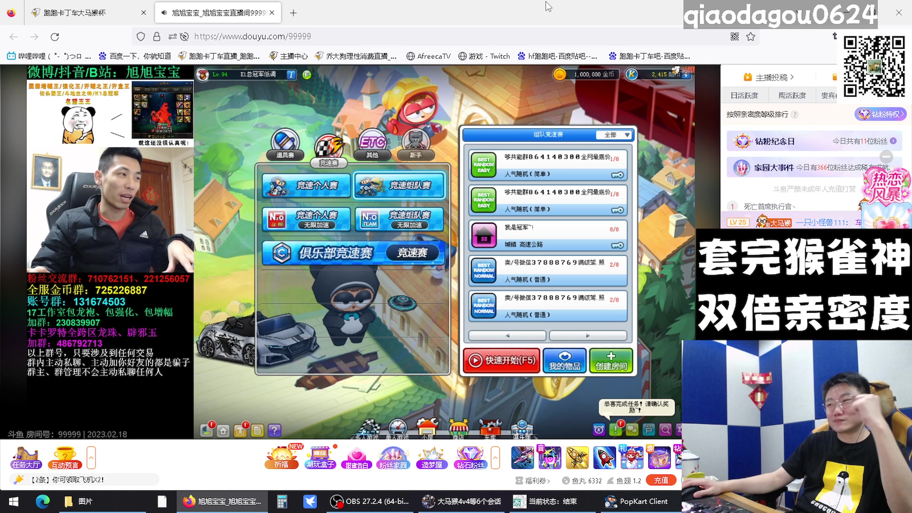Open the 粉丝家园 fan home icon
The width and height of the screenshot is (912, 513).
click(393, 458)
